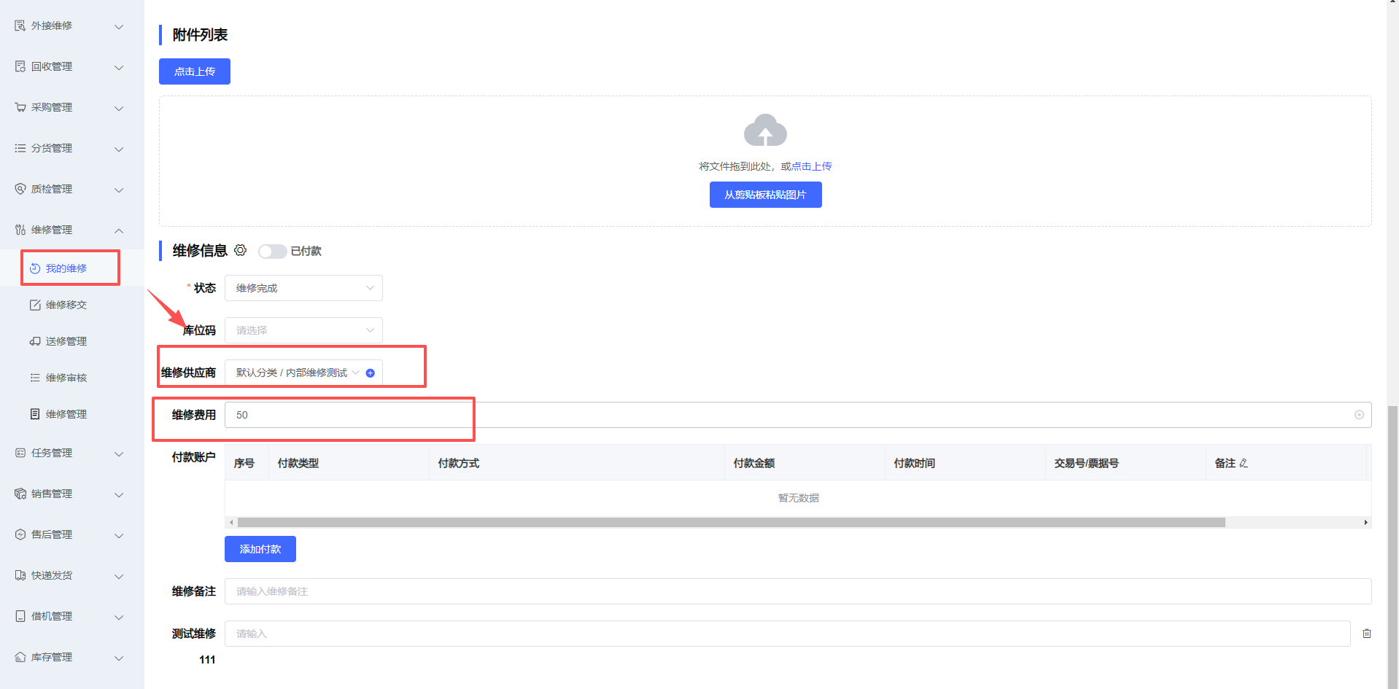Click the cloud upload icon
Screen dimensions: 1399x689
pyautogui.click(x=764, y=131)
